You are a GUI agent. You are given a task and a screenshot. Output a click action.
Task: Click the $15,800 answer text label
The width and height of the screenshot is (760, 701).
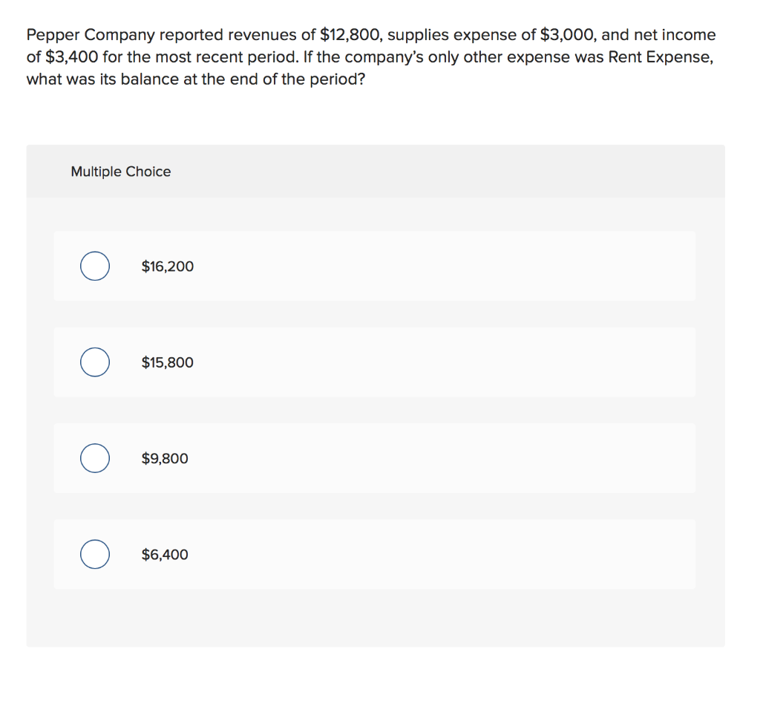coord(167,362)
